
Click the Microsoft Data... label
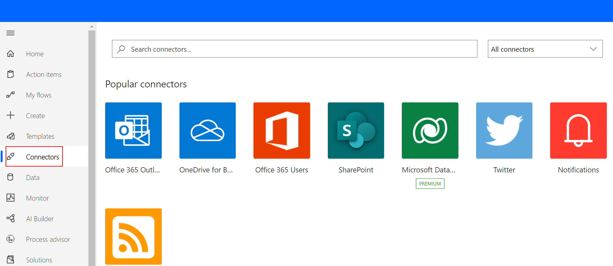pos(429,170)
